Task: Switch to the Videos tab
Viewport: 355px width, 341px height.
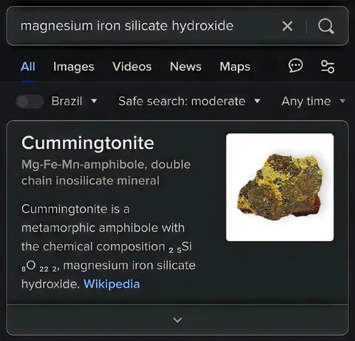Action: point(132,67)
